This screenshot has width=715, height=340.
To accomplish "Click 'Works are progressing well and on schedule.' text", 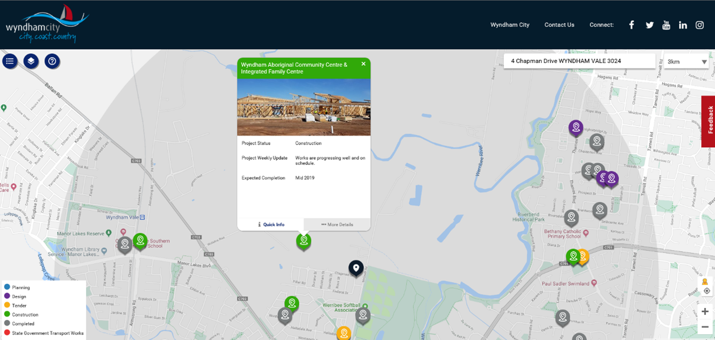I will [x=330, y=161].
